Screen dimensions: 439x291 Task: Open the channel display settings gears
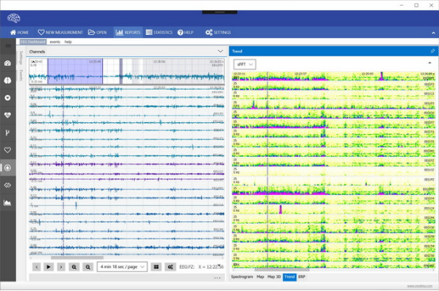click(170, 267)
